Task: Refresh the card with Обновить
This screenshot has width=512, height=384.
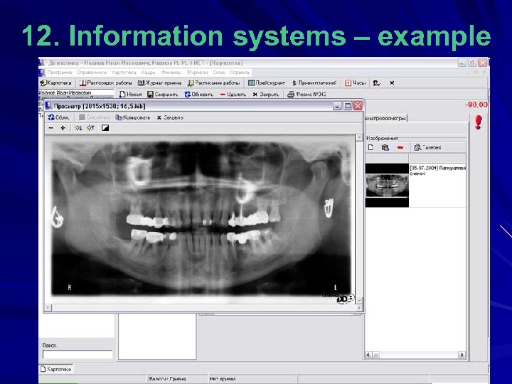Action: (199, 95)
